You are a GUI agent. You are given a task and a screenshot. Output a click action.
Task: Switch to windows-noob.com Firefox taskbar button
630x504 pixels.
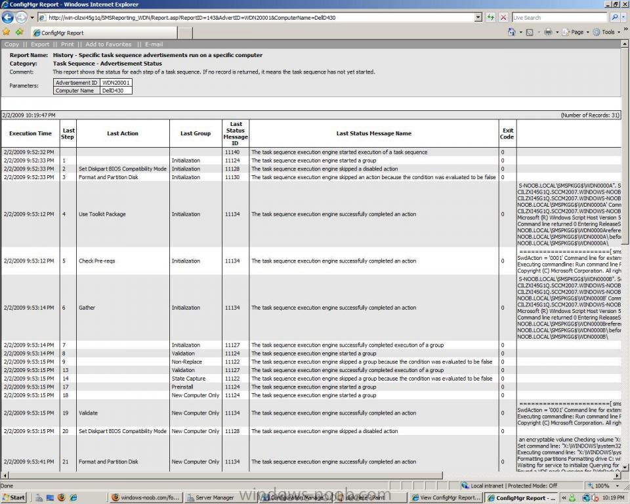(x=146, y=497)
